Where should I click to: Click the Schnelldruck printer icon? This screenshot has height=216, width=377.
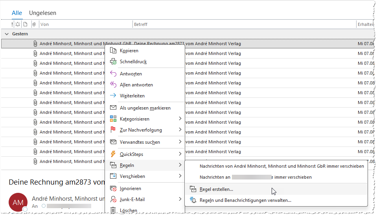[x=113, y=62]
